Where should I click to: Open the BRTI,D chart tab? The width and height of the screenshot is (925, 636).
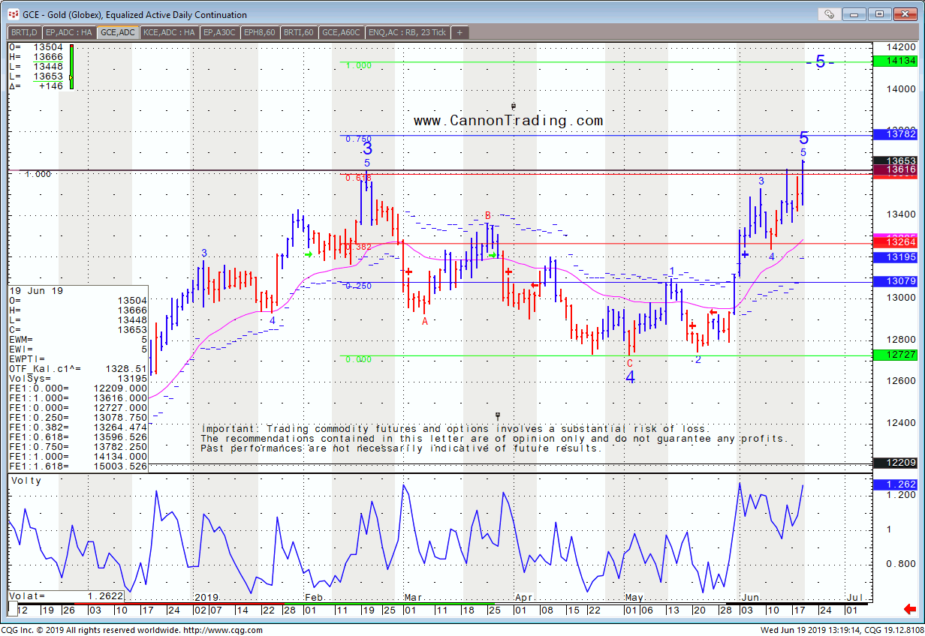click(24, 32)
